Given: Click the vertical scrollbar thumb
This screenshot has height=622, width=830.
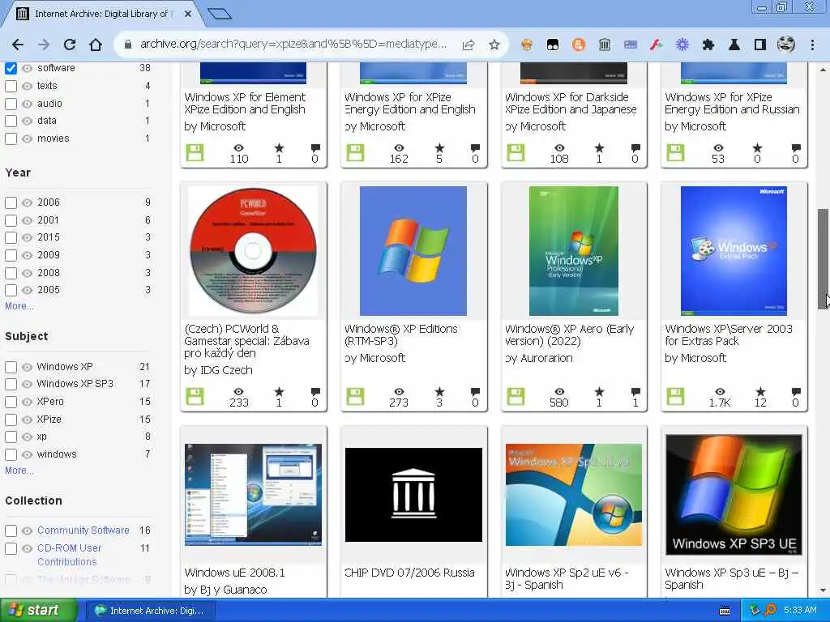Looking at the screenshot, I should (824, 258).
